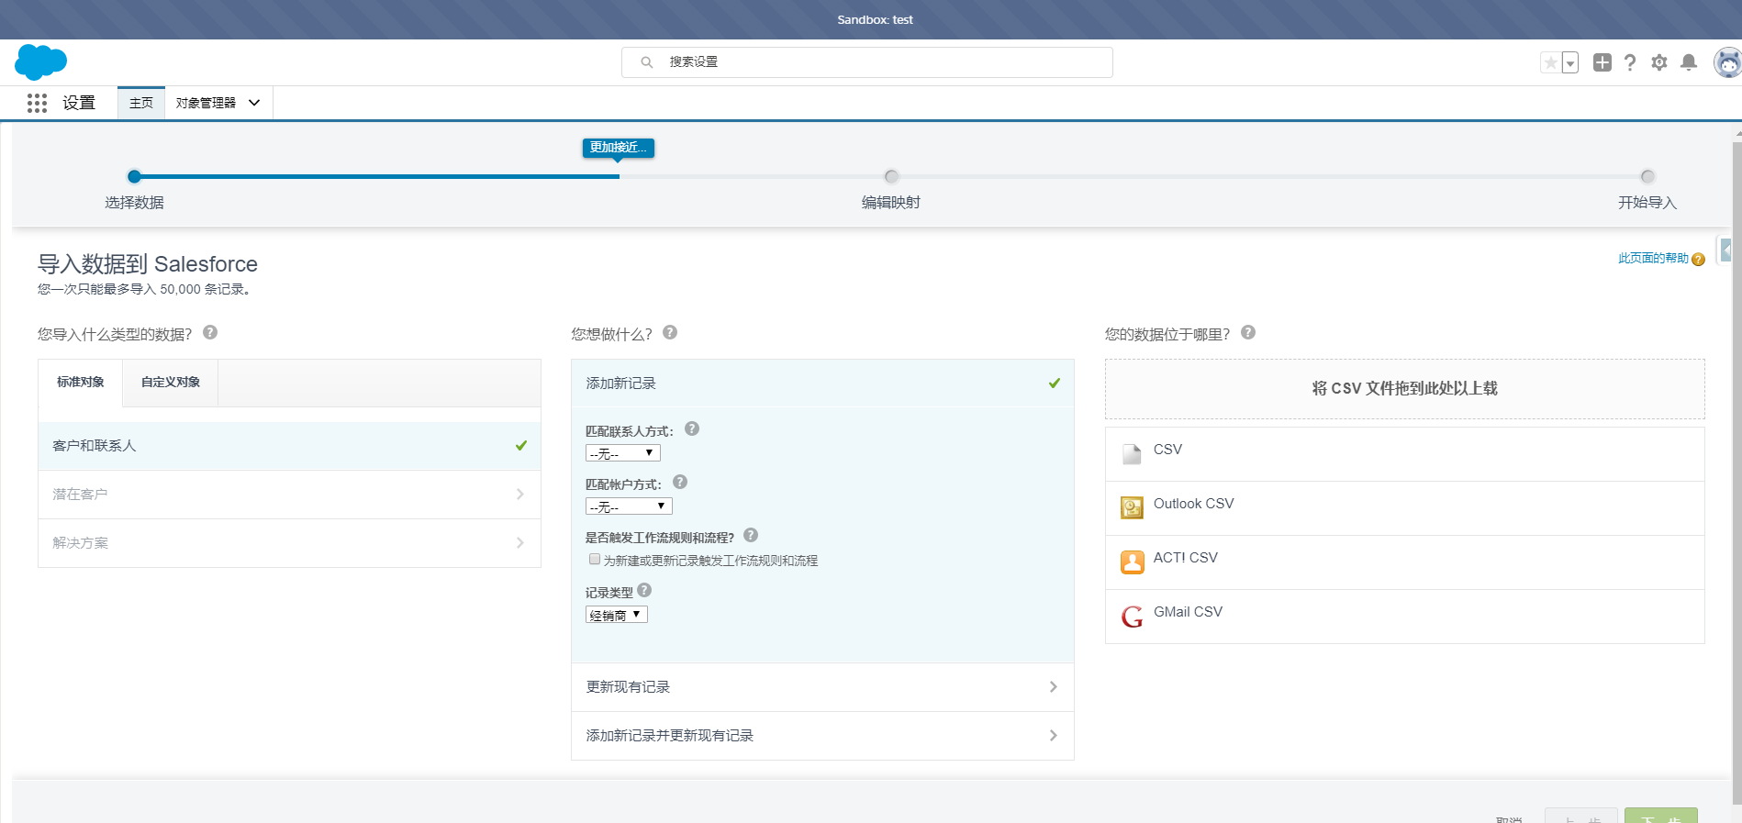Click the 添加新记录 option header
1742x823 pixels.
click(822, 384)
